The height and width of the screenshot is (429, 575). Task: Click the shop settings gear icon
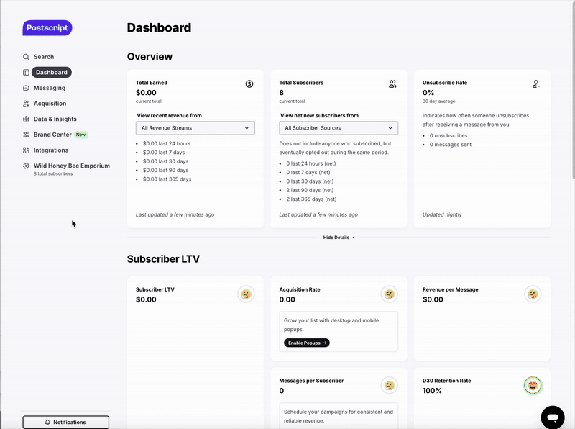(x=26, y=166)
